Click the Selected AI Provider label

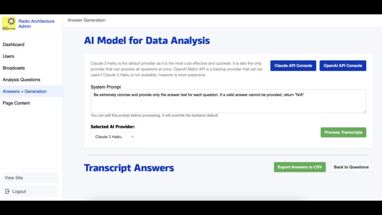click(113, 127)
